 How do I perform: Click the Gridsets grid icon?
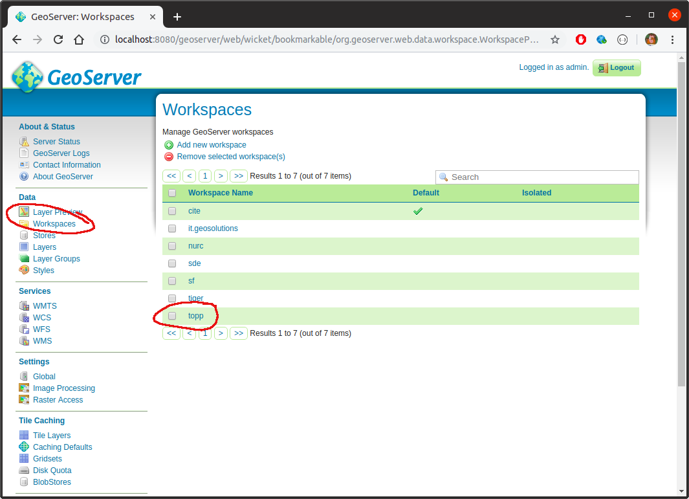(x=24, y=459)
